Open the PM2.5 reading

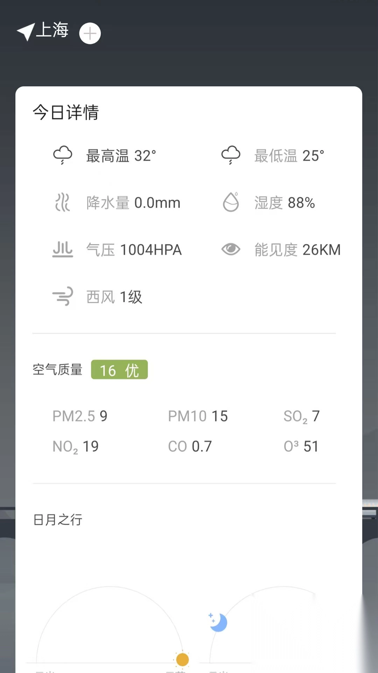pos(80,416)
